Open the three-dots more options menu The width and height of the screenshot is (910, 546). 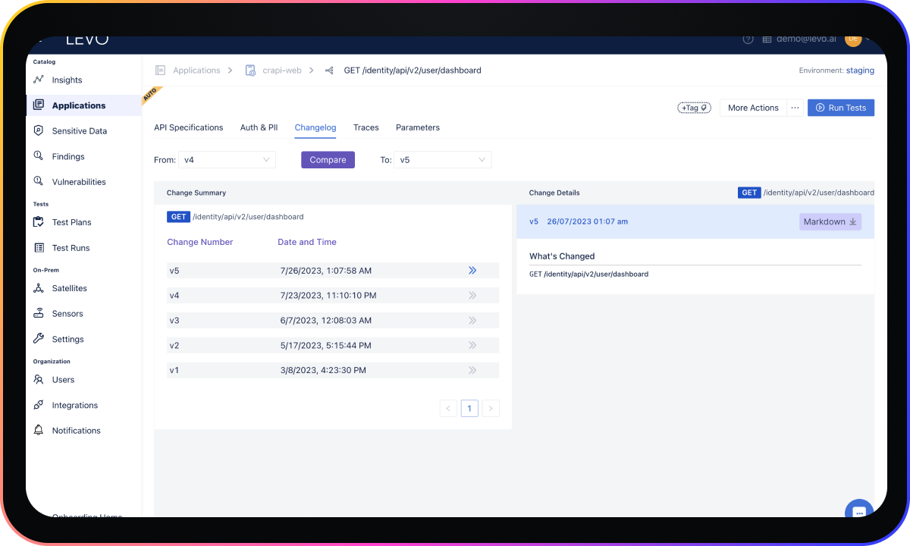[x=795, y=108]
